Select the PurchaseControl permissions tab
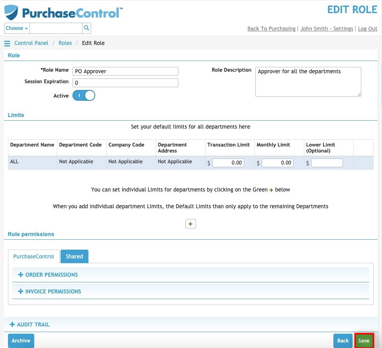The width and height of the screenshot is (382, 348). 33,256
